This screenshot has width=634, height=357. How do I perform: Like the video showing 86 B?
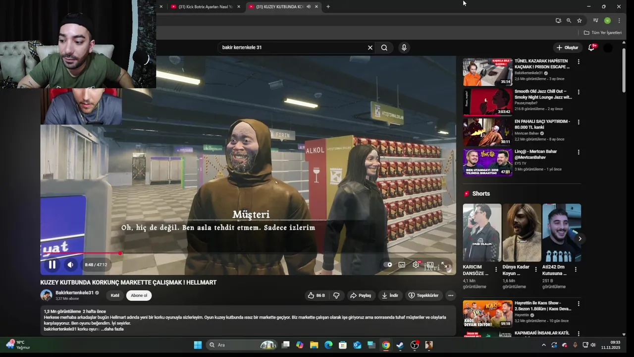coord(316,296)
